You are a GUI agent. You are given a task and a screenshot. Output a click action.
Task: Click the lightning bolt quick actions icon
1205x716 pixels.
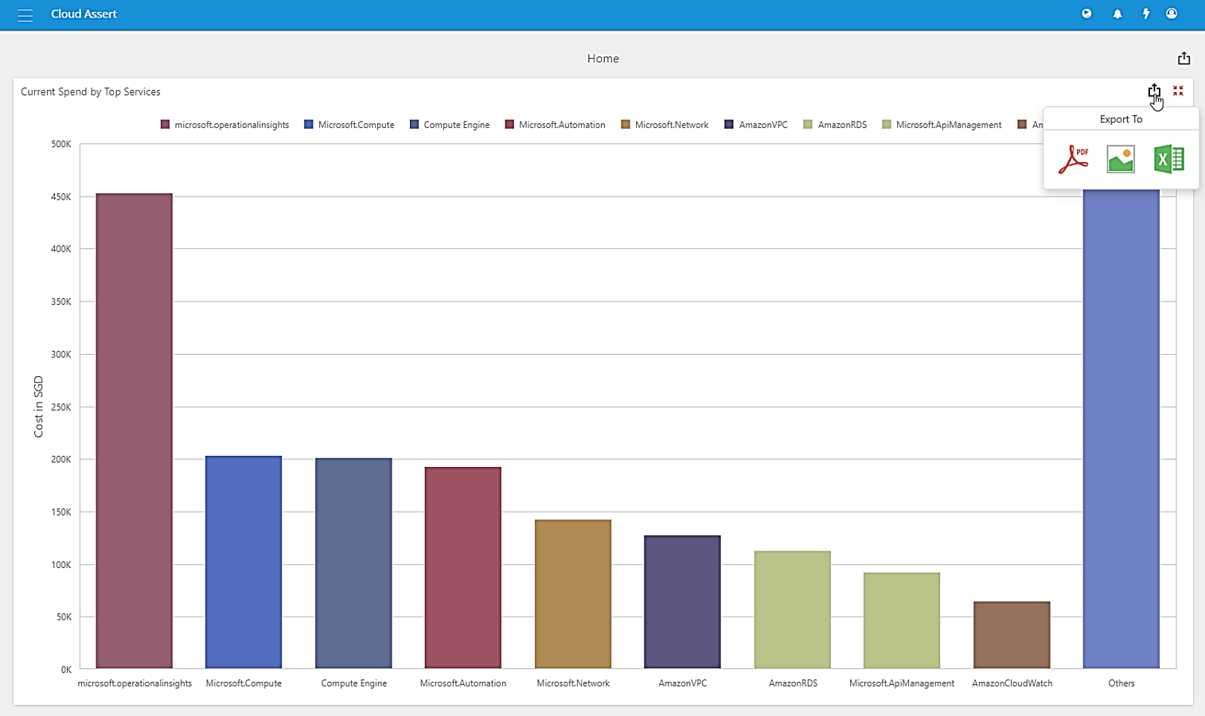pyautogui.click(x=1146, y=14)
